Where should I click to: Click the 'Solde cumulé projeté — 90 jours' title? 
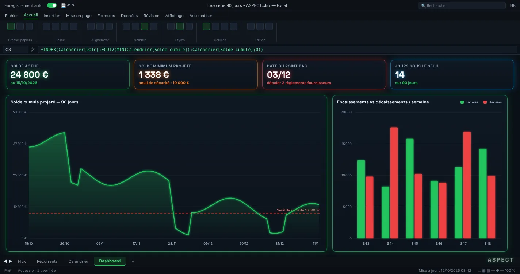pyautogui.click(x=44, y=102)
